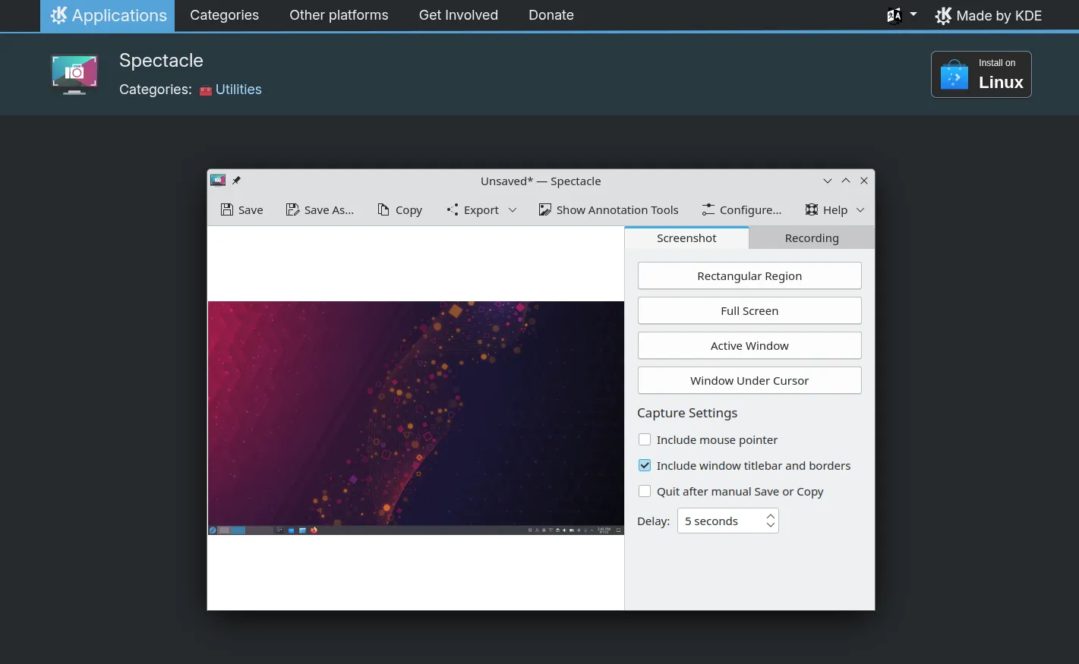Click the Show Annotation Tools icon
This screenshot has width=1079, height=664.
(544, 210)
